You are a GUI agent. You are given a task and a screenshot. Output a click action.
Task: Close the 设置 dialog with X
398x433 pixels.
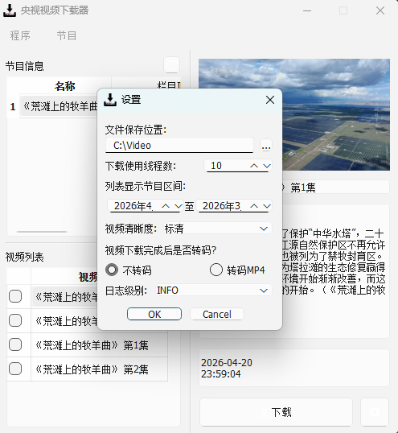point(270,100)
